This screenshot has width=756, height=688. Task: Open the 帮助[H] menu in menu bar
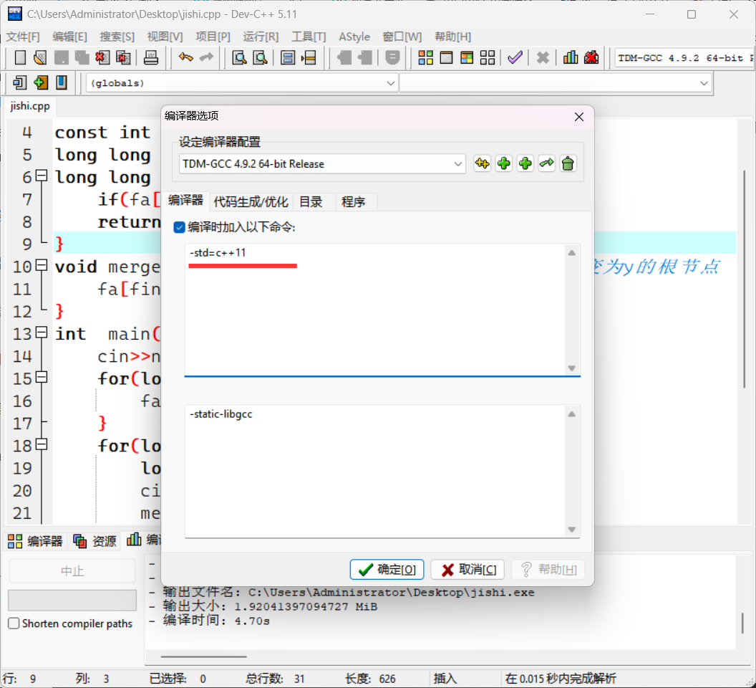tap(452, 37)
